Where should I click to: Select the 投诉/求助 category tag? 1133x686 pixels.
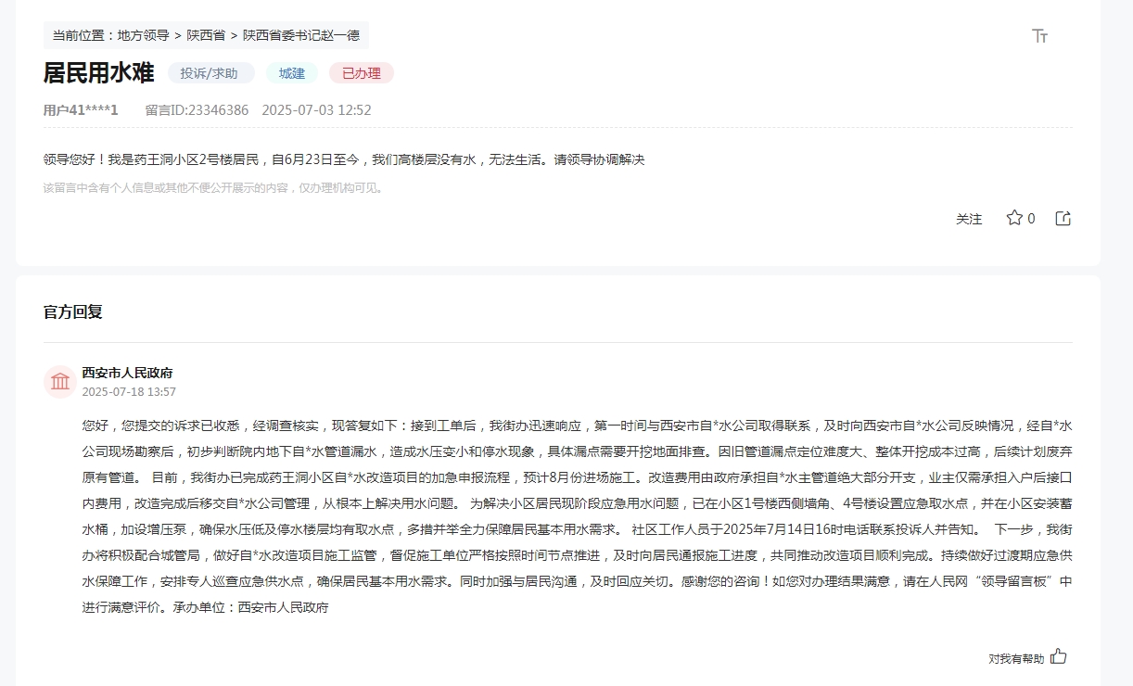tap(212, 72)
